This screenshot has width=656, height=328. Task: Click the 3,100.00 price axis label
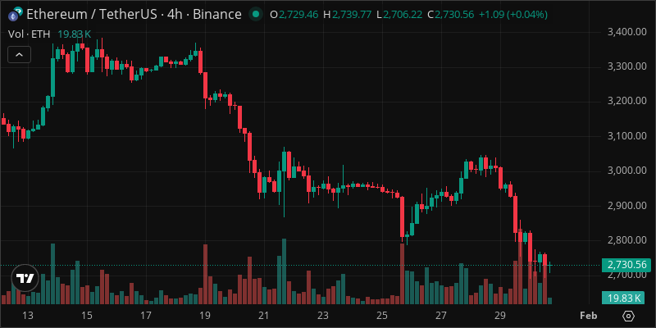[x=626, y=135]
